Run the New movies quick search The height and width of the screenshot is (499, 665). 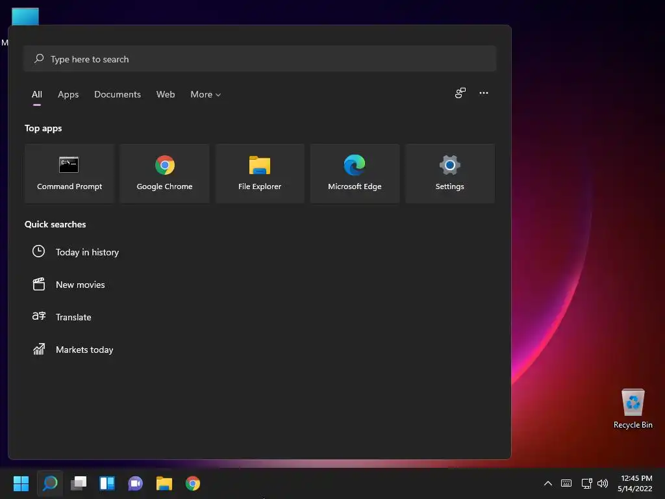point(80,285)
